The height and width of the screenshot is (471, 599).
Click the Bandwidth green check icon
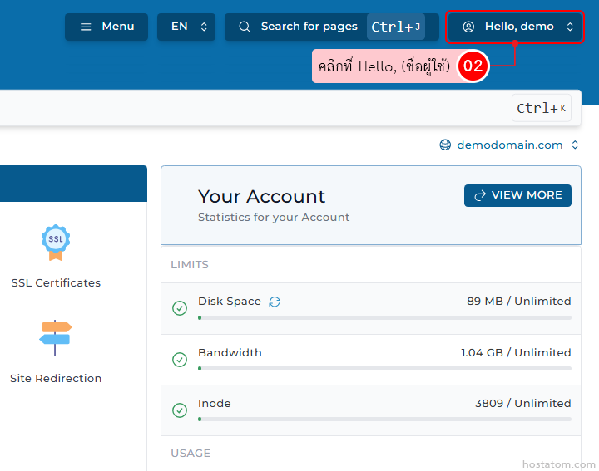coord(180,360)
